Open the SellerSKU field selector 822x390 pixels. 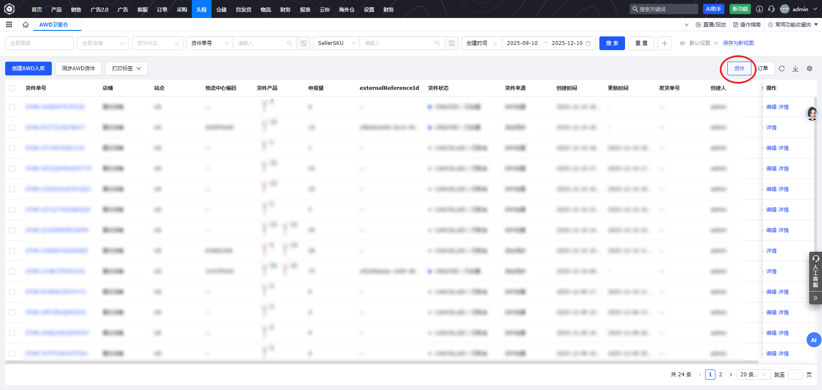337,43
